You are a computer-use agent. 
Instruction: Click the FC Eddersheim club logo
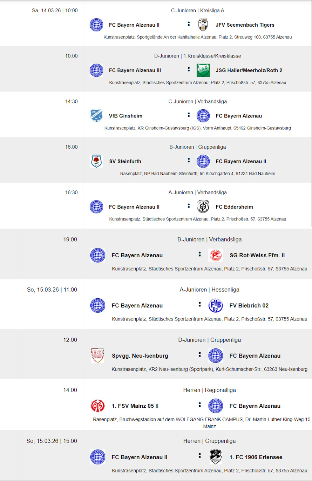tap(203, 207)
